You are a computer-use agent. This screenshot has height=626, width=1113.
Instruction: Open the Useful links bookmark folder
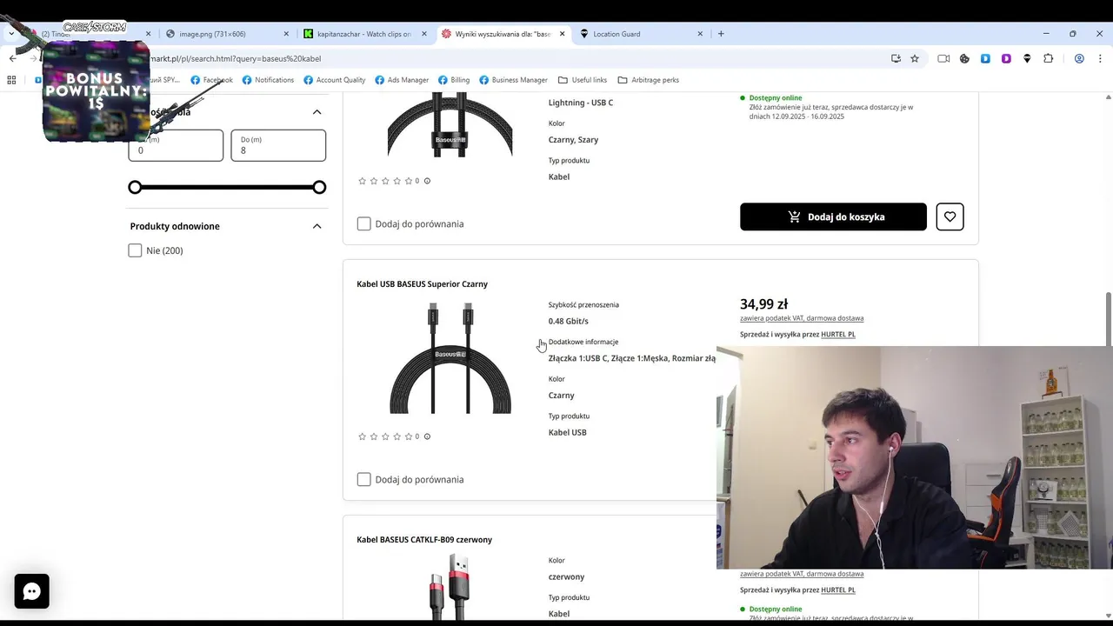click(x=583, y=80)
